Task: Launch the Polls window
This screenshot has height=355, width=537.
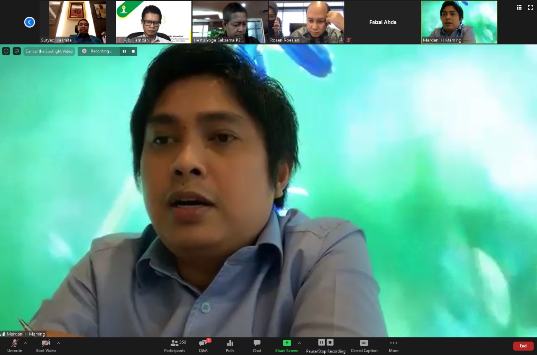Action: pos(230,346)
